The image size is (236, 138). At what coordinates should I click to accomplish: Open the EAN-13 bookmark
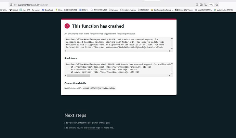pyautogui.click(x=84, y=10)
